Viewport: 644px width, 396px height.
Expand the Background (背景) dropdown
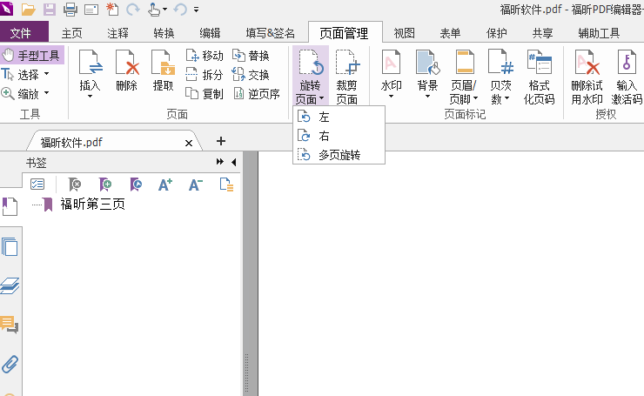427,76
